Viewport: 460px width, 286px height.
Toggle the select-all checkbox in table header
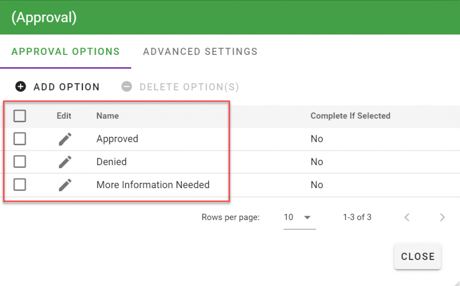click(x=19, y=116)
